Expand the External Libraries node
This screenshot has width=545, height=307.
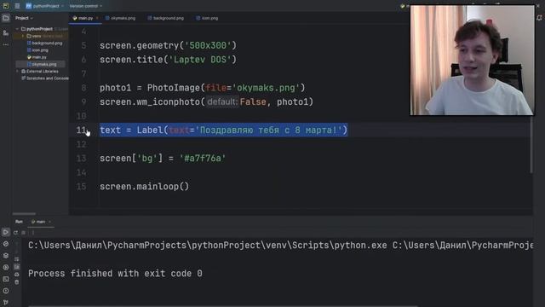17,71
